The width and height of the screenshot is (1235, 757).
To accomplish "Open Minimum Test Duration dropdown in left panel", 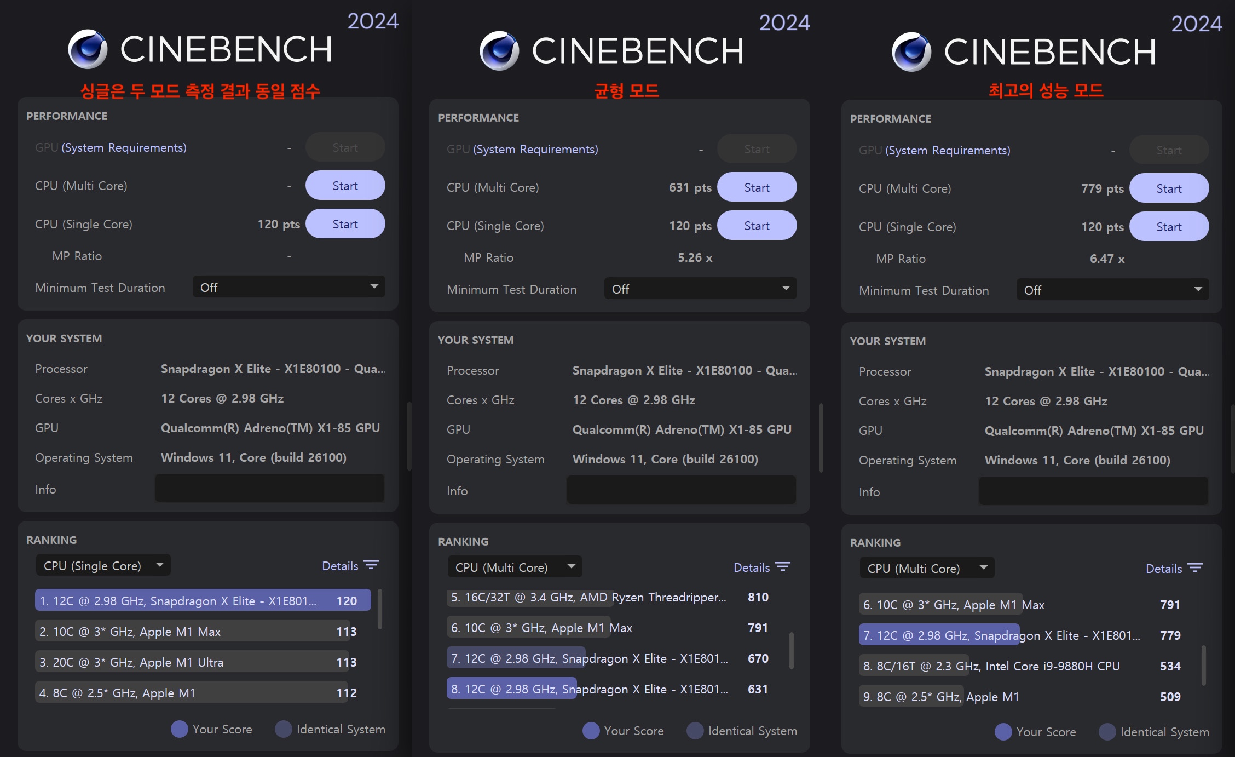I will pos(288,287).
